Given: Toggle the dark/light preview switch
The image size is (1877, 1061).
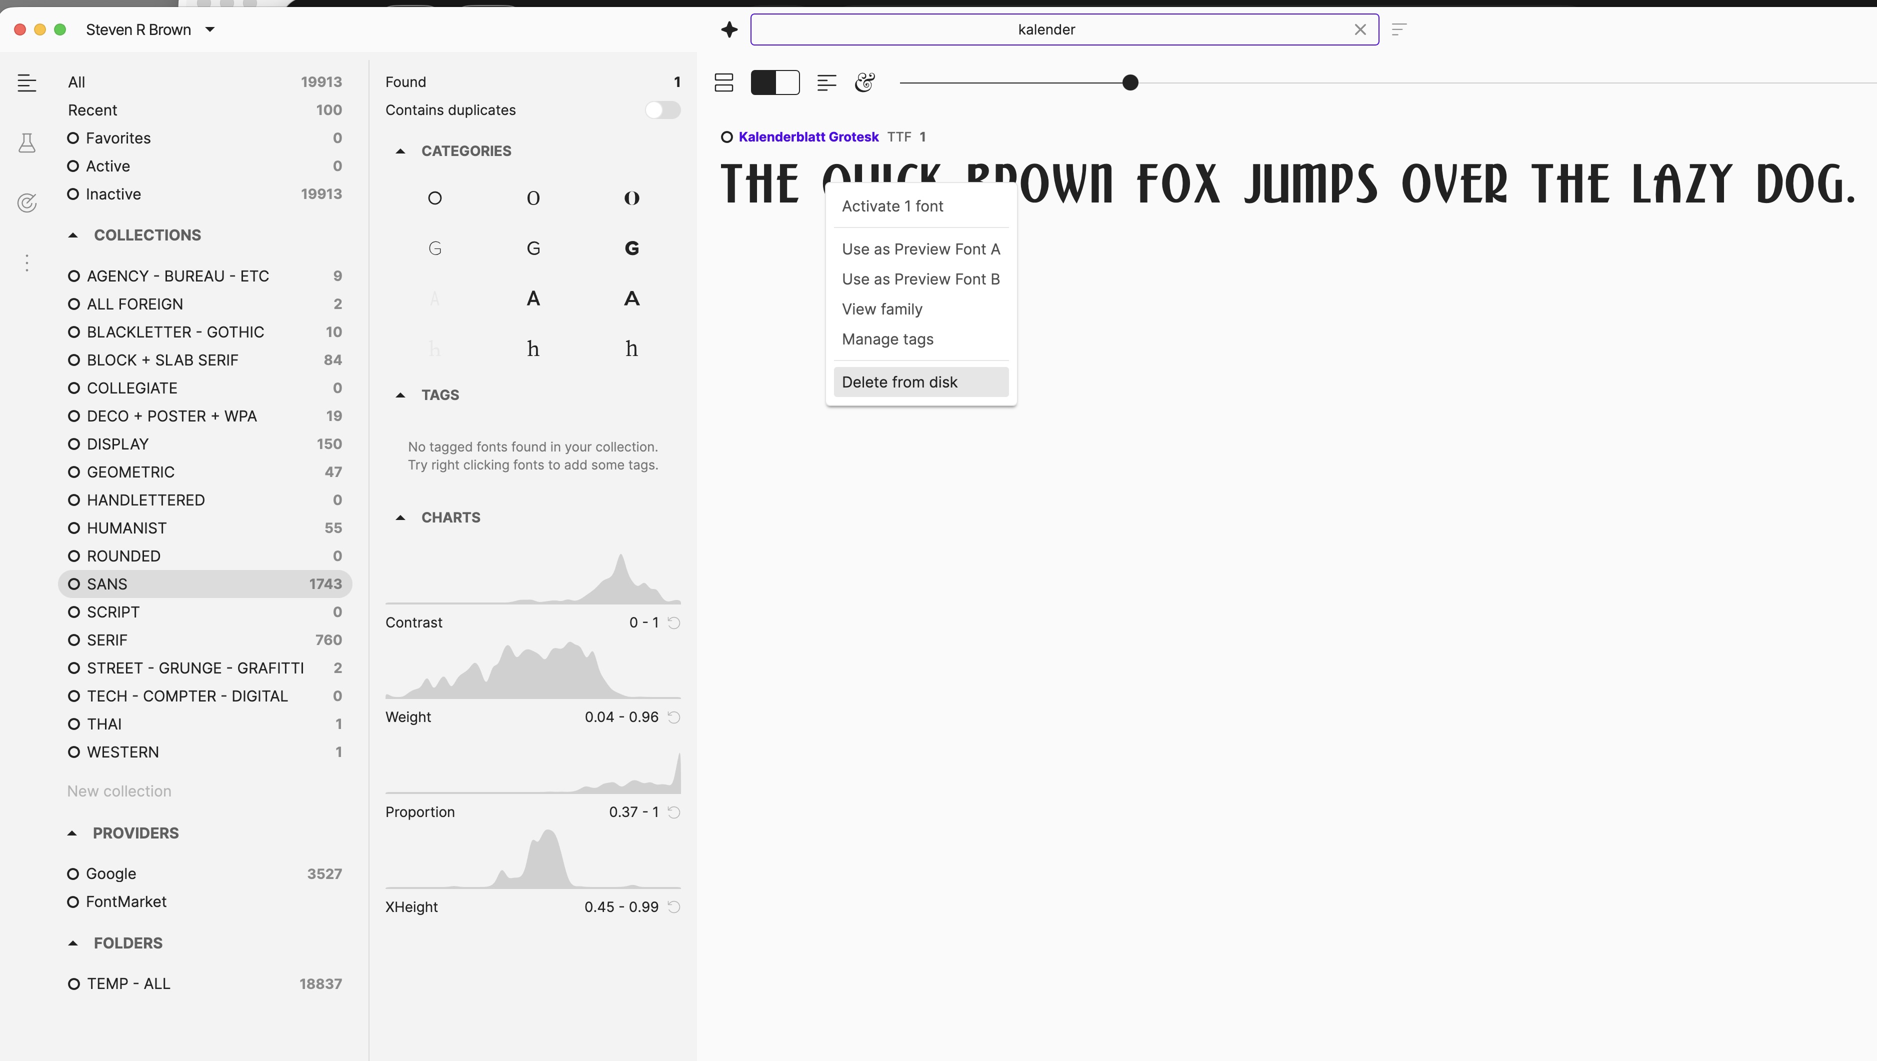Looking at the screenshot, I should tap(775, 82).
